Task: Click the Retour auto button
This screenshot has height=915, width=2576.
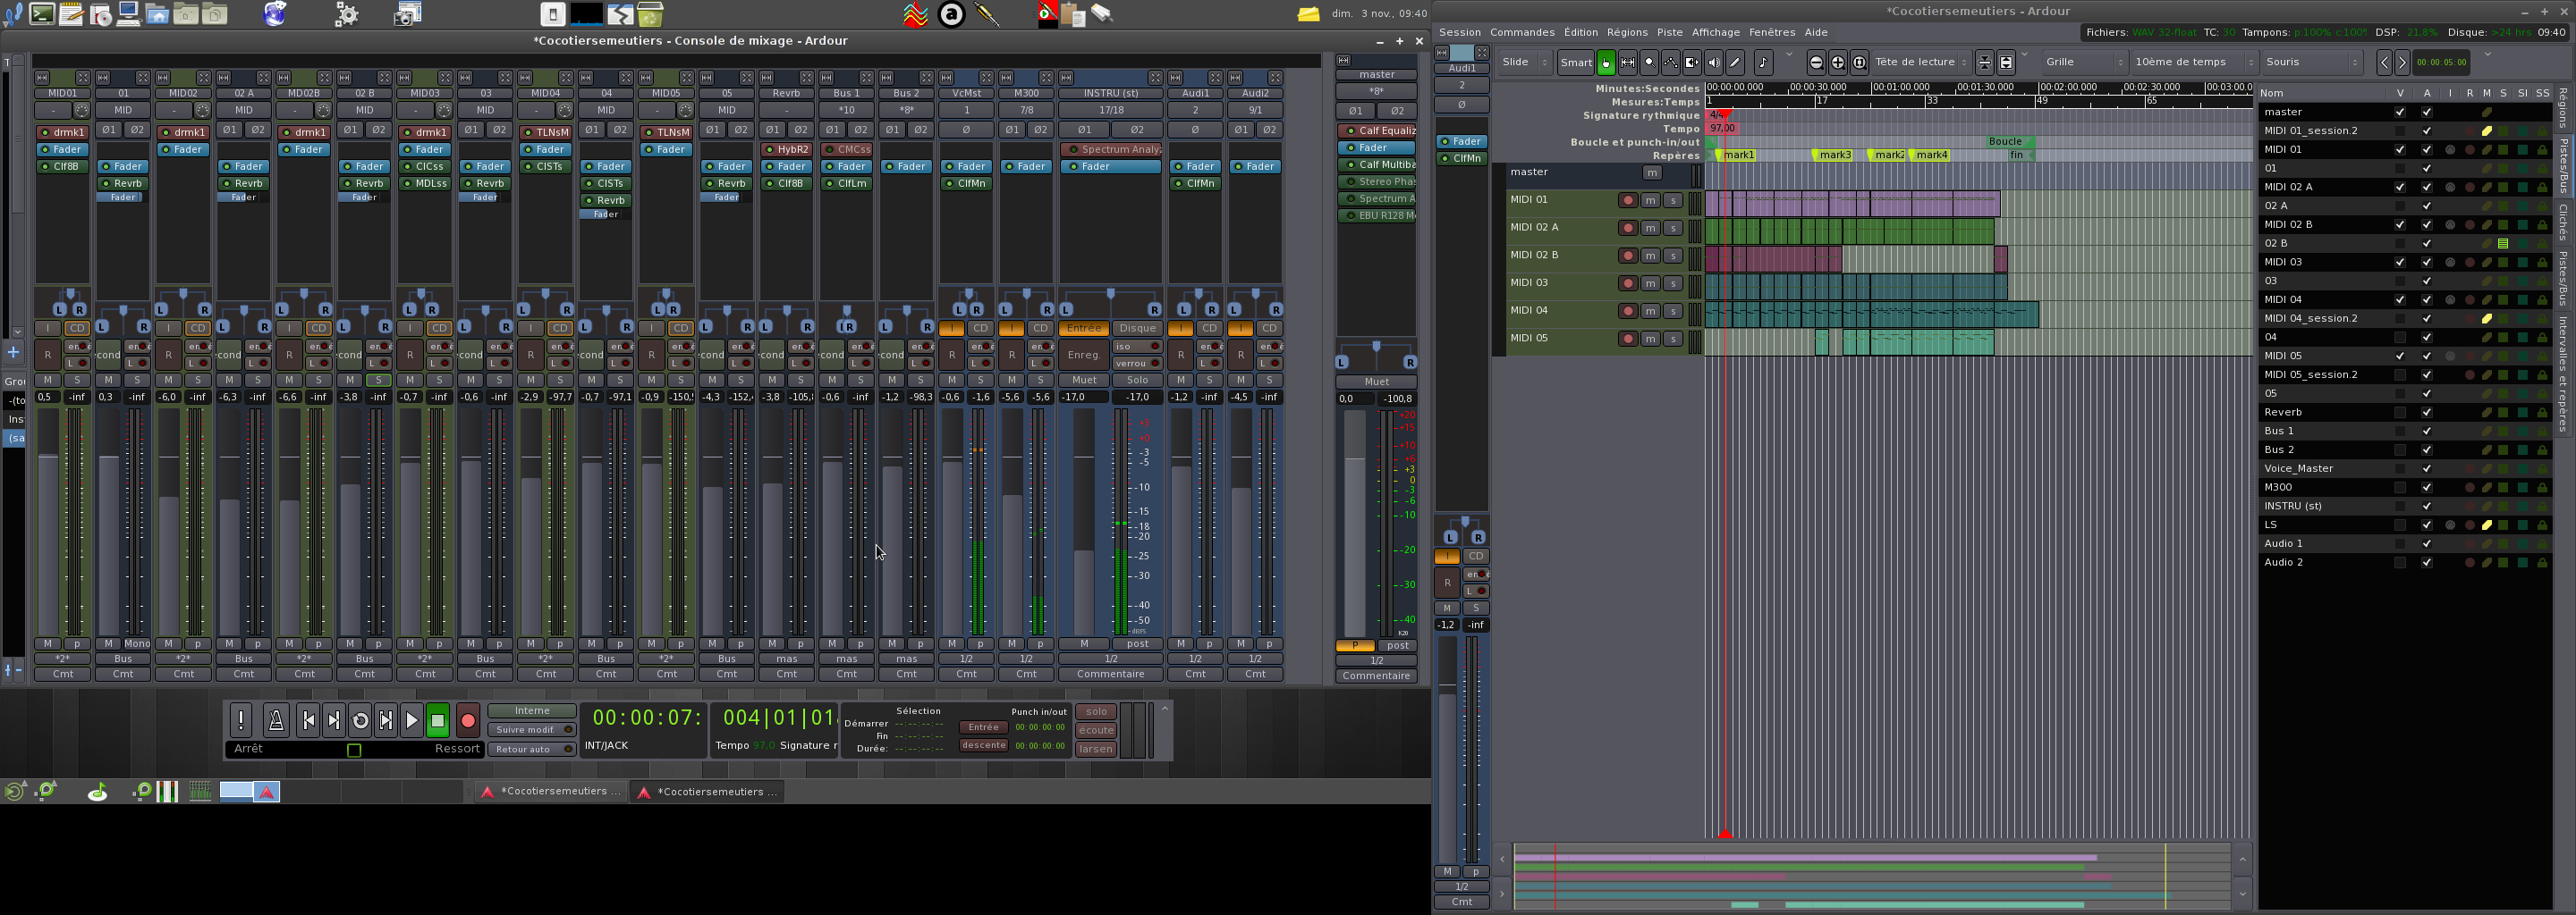Action: [x=531, y=749]
